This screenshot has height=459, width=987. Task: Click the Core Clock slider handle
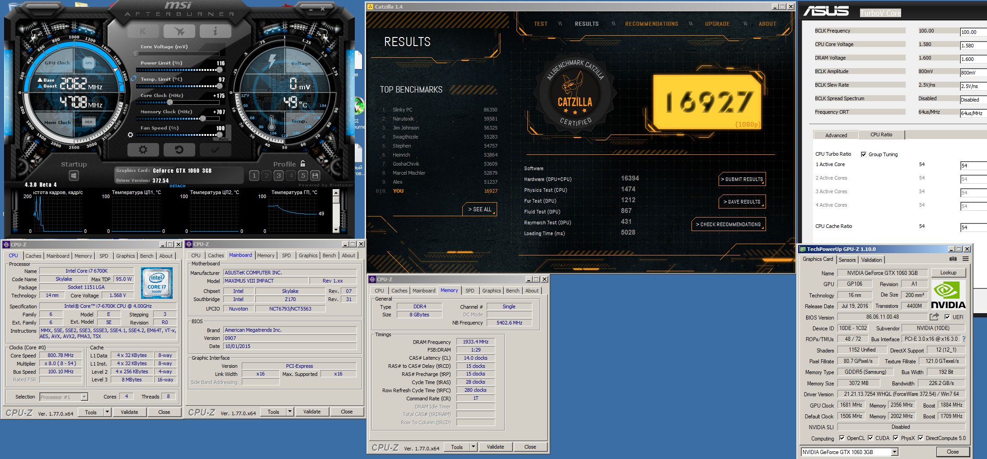pyautogui.click(x=170, y=102)
